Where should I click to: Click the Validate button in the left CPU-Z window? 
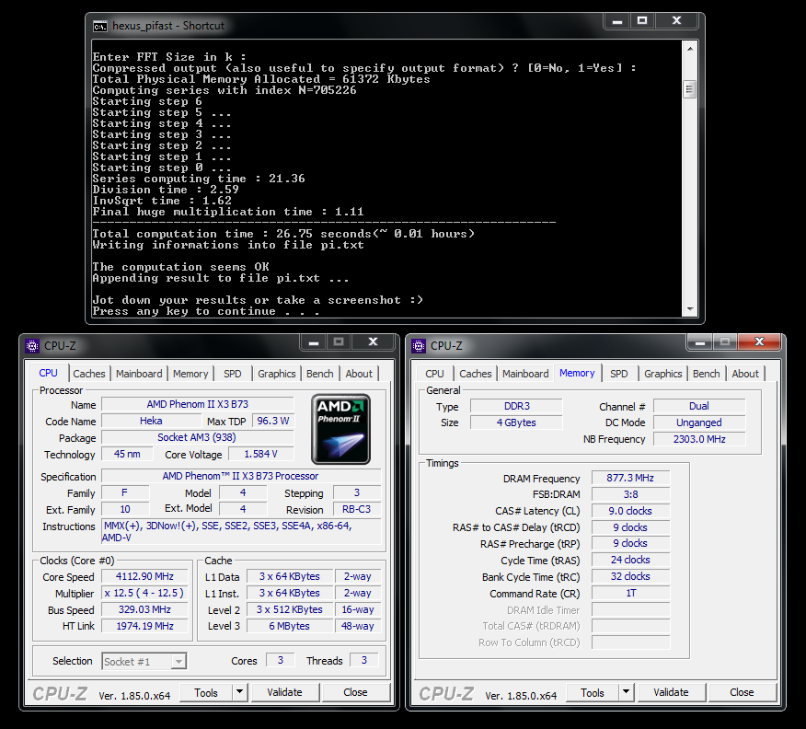click(285, 692)
